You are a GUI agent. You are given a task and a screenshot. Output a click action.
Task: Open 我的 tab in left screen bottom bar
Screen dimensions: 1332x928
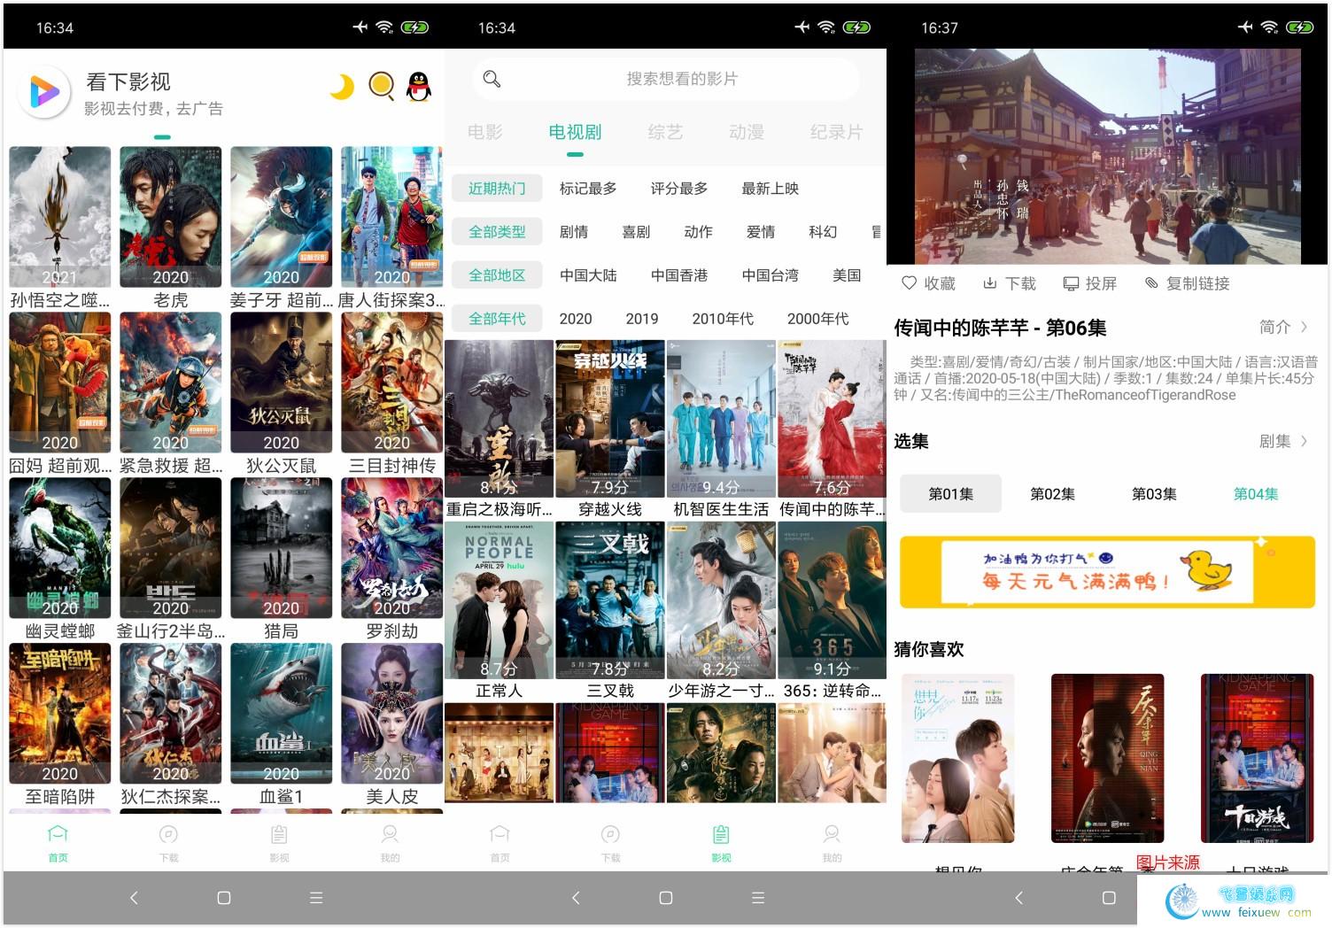(x=390, y=843)
